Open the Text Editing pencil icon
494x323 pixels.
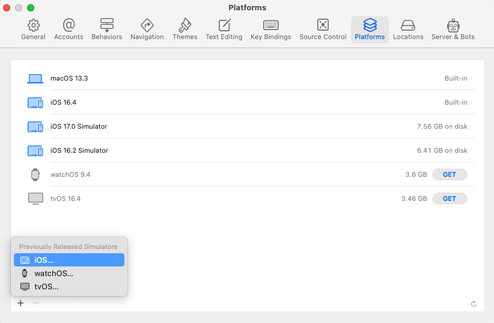tap(224, 25)
